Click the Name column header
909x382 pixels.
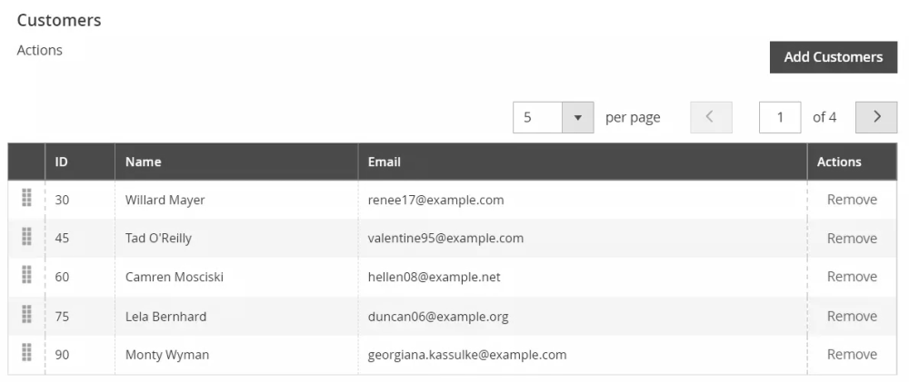pos(144,162)
